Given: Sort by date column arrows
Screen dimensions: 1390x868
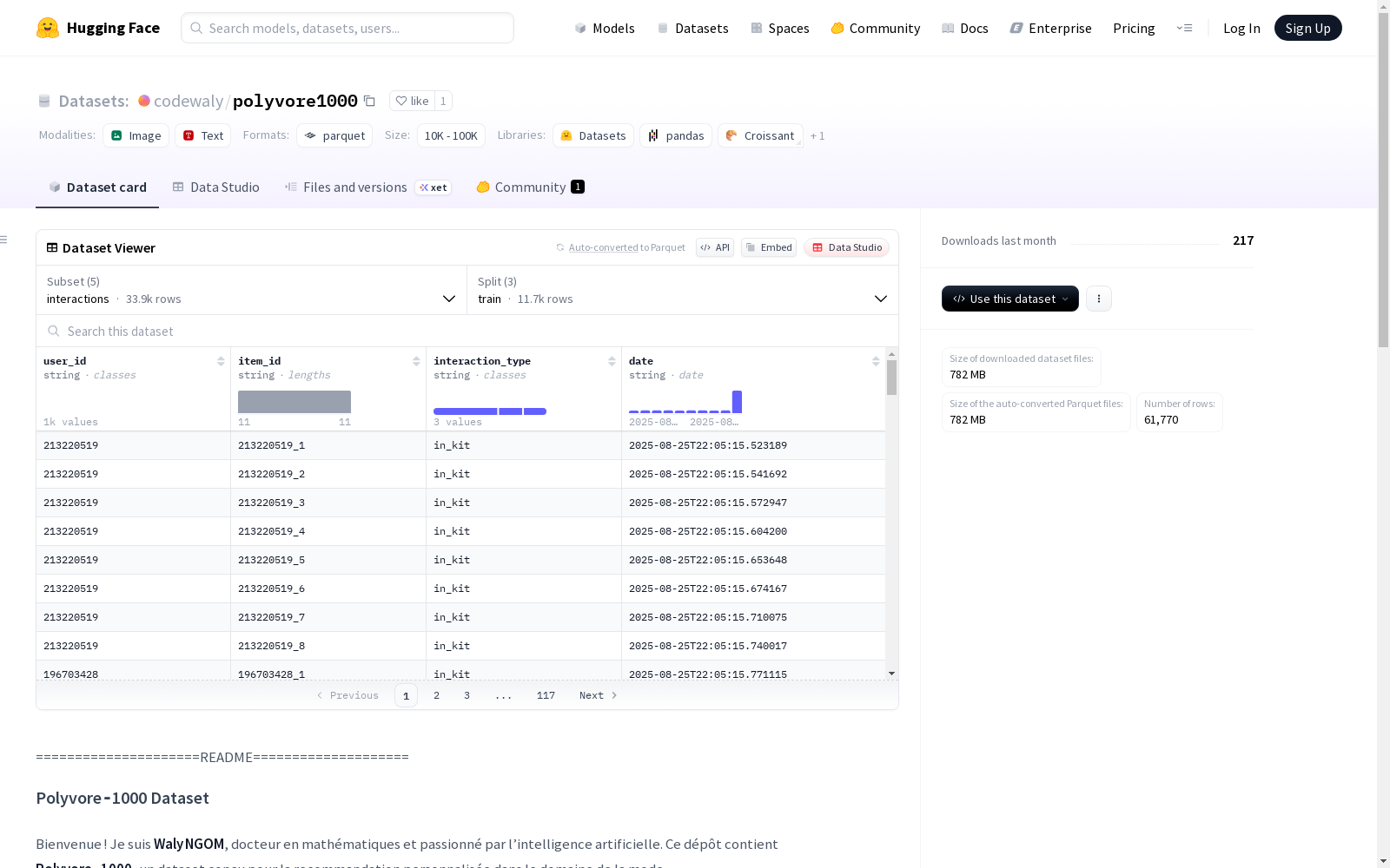Looking at the screenshot, I should pos(876,361).
